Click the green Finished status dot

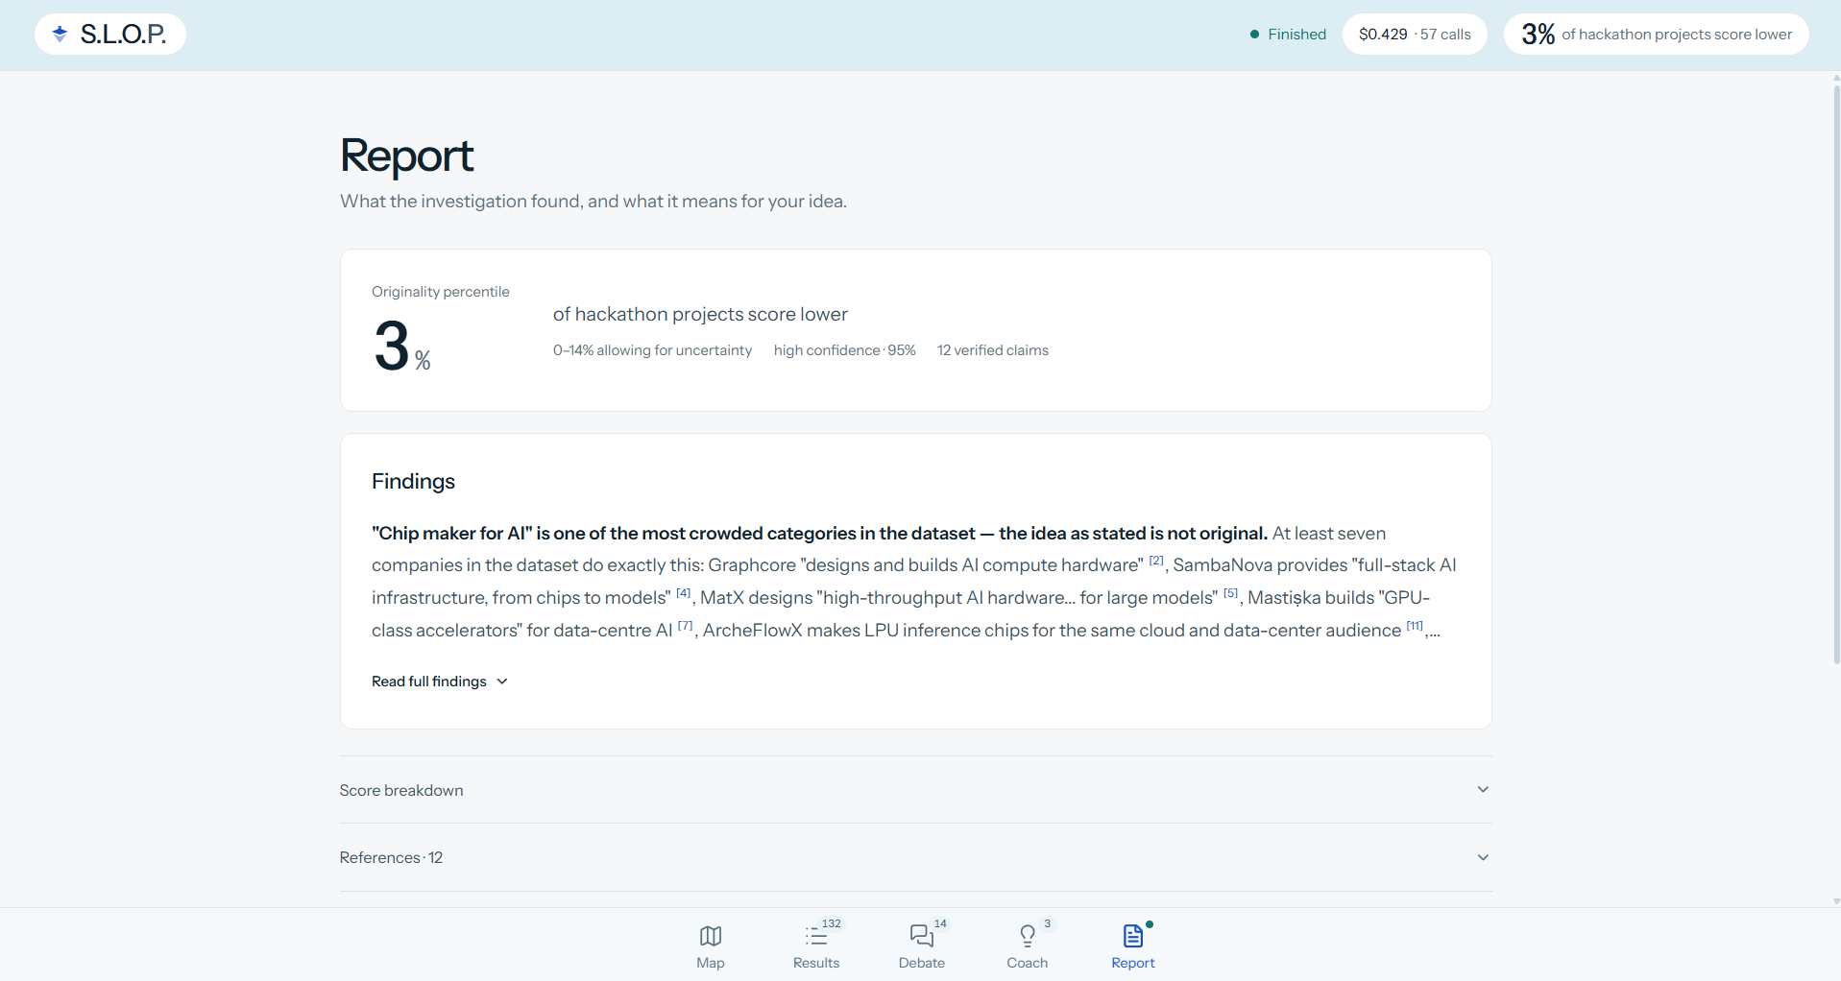point(1254,35)
